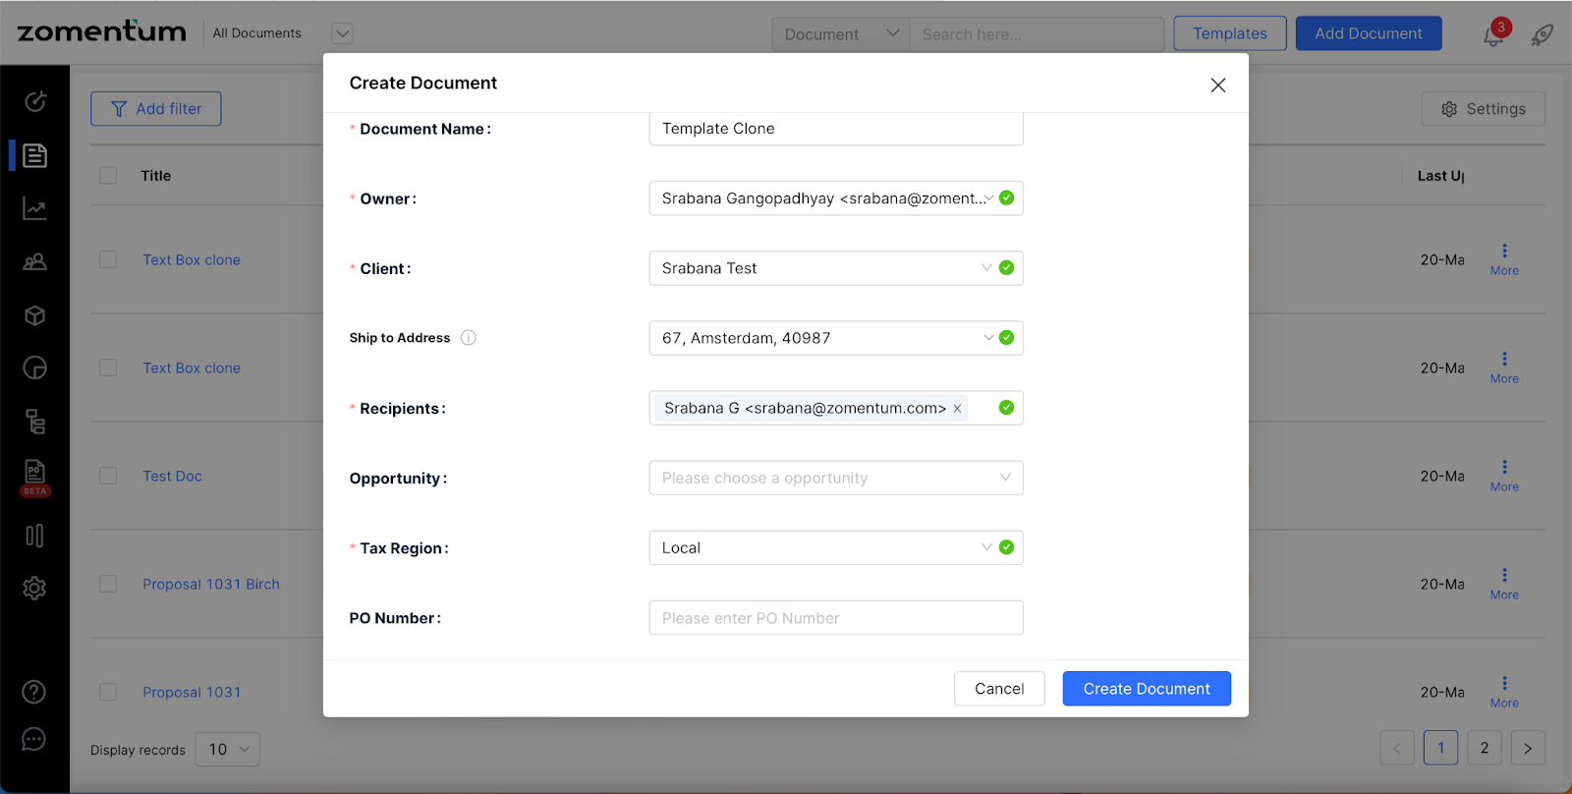Open the Documents icon in sidebar
The image size is (1572, 794).
pos(35,155)
